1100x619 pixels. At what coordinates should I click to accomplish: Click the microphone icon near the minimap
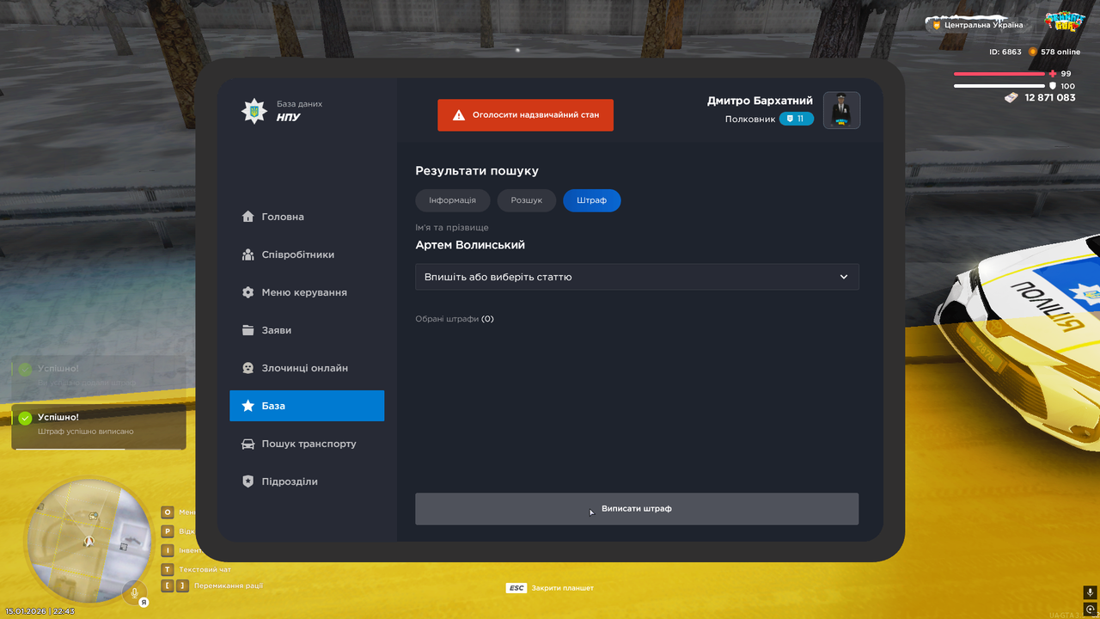click(x=133, y=592)
